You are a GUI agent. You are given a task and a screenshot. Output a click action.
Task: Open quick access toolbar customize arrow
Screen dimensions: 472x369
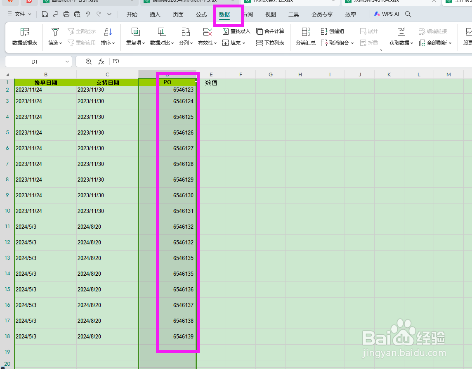point(109,14)
